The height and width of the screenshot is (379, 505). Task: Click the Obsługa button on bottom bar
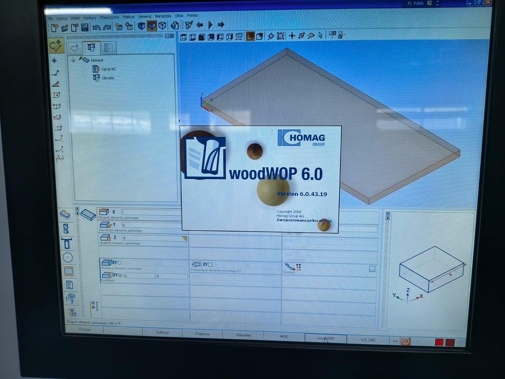(84, 329)
